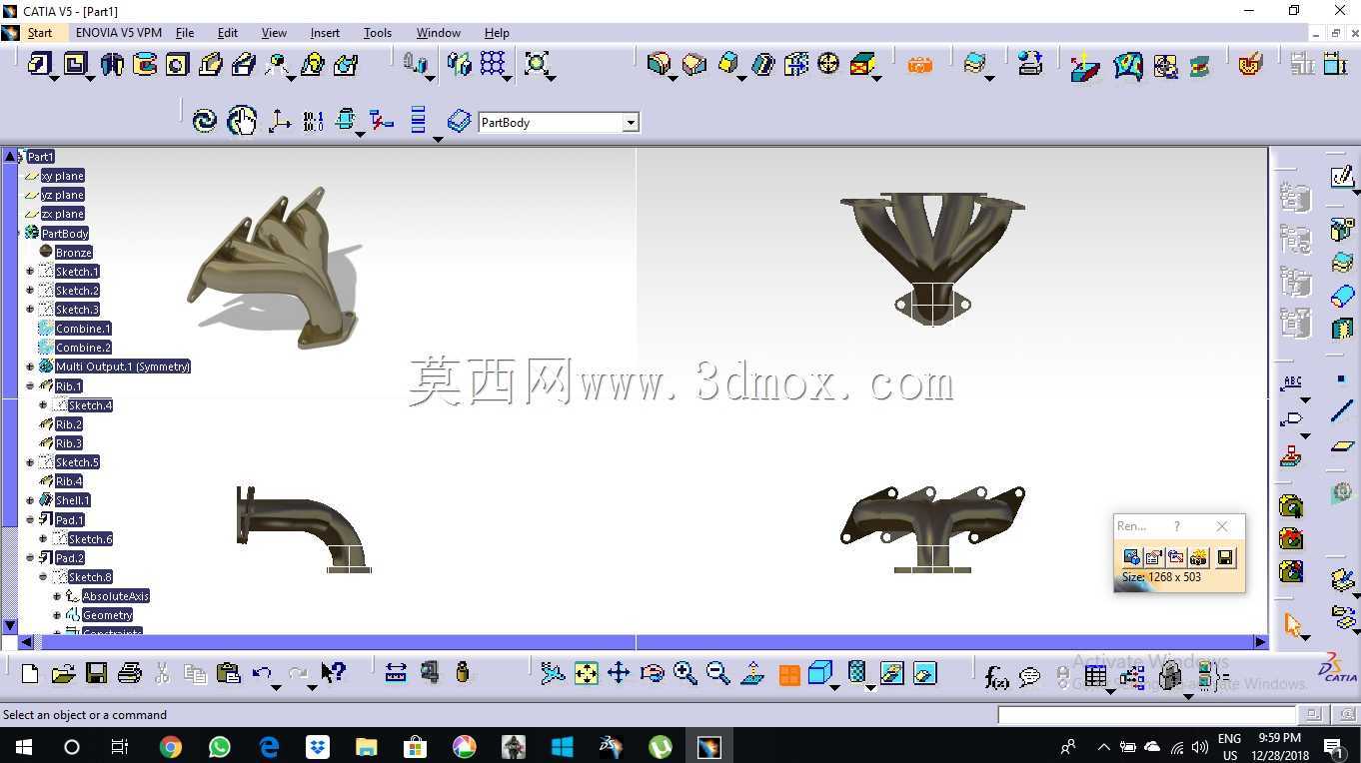The image size is (1361, 763).
Task: Click the What's This help cursor icon
Action: (x=333, y=673)
